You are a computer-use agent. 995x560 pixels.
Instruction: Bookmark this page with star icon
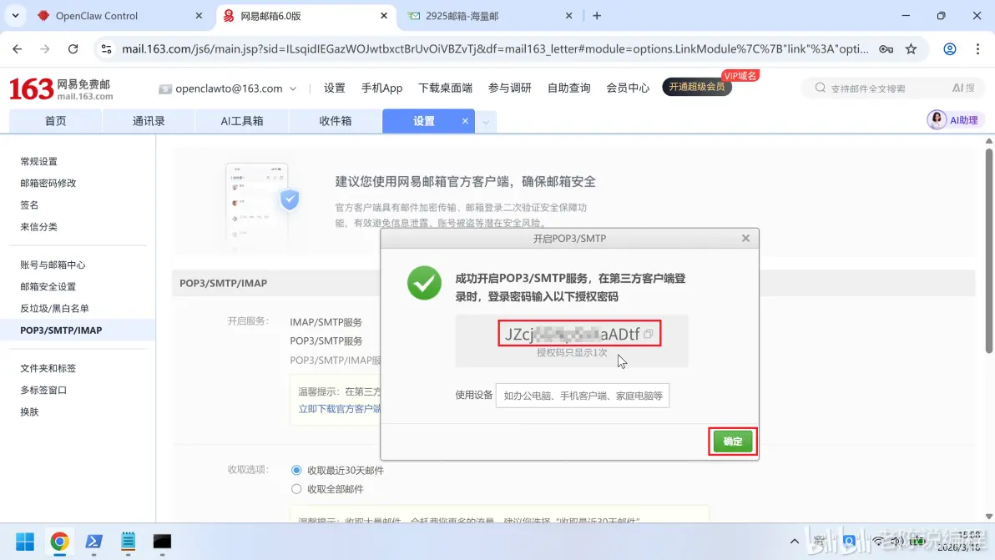pyautogui.click(x=912, y=49)
